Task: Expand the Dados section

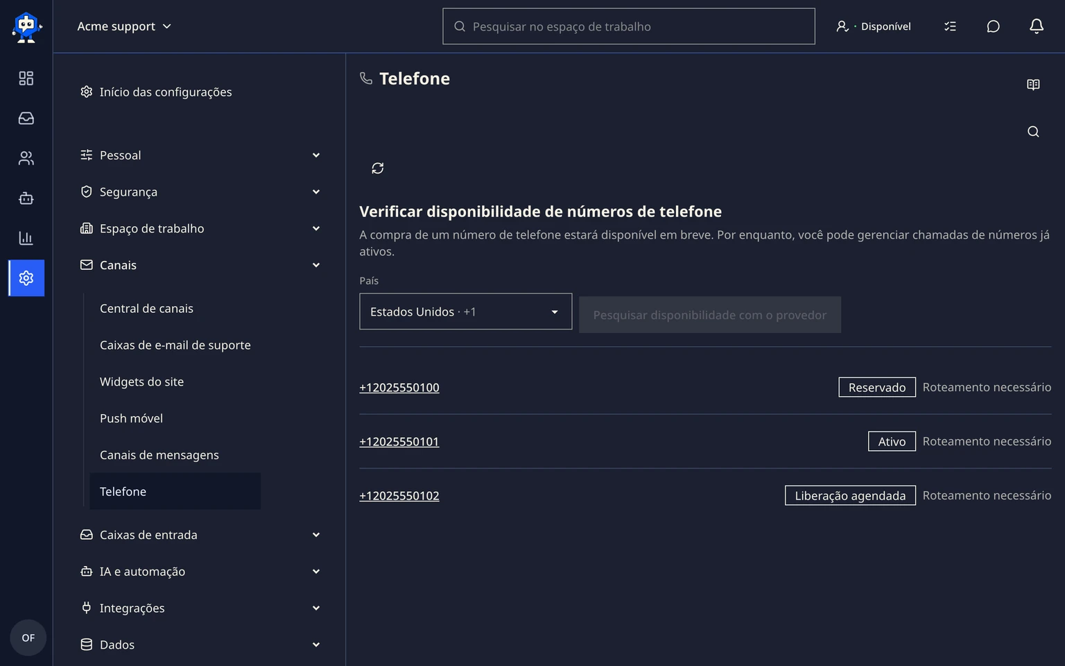Action: 200,644
